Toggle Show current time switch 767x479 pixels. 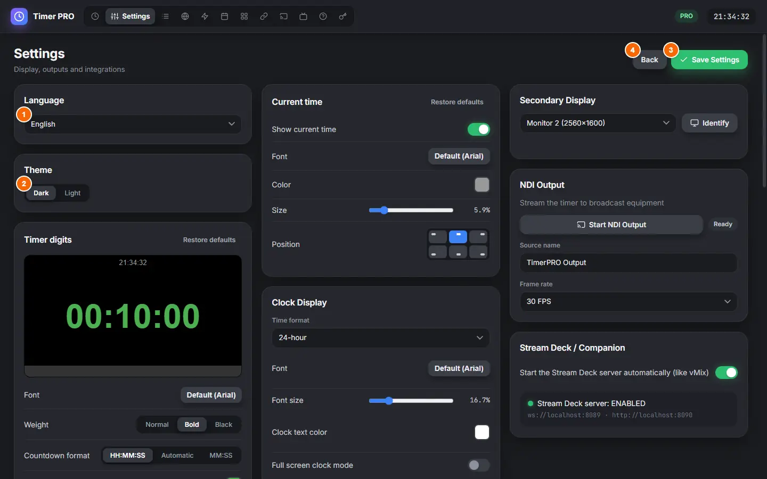pos(479,129)
